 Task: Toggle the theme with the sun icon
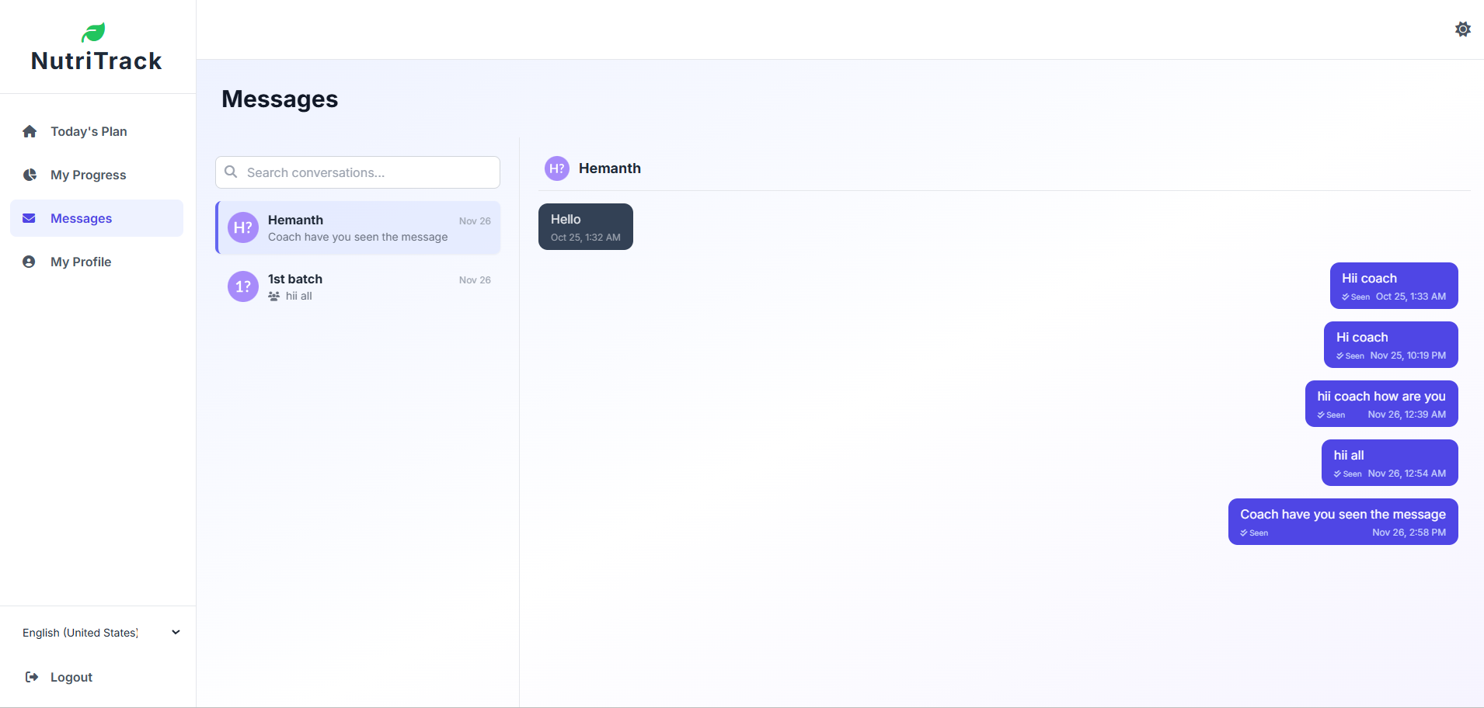pyautogui.click(x=1462, y=29)
